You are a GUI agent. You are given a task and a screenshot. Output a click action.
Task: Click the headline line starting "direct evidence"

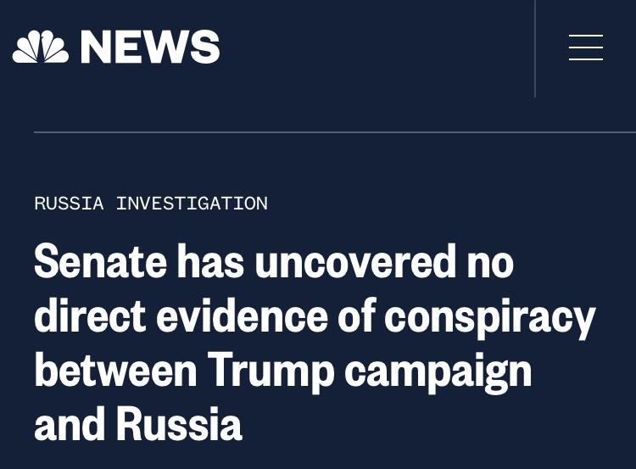(x=315, y=317)
